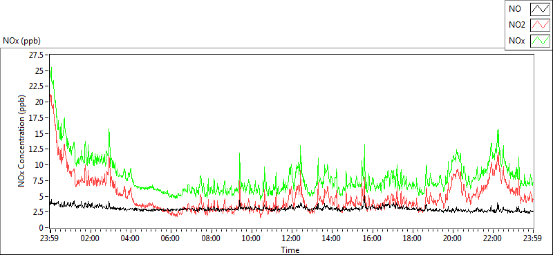The height and width of the screenshot is (255, 553).
Task: Click the 5 y-axis tick label
Action: tap(41, 196)
